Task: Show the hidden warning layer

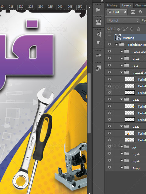Action: 109,37
